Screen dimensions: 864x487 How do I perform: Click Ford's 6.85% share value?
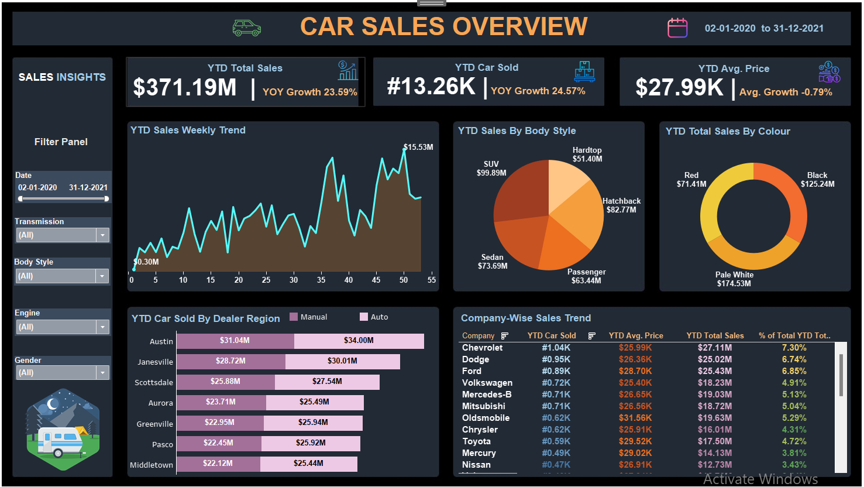794,371
